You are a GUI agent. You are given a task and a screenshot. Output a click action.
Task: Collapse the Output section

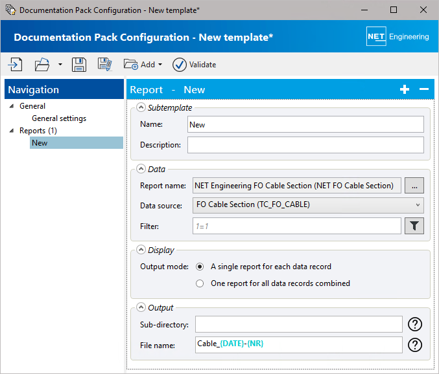pos(141,307)
